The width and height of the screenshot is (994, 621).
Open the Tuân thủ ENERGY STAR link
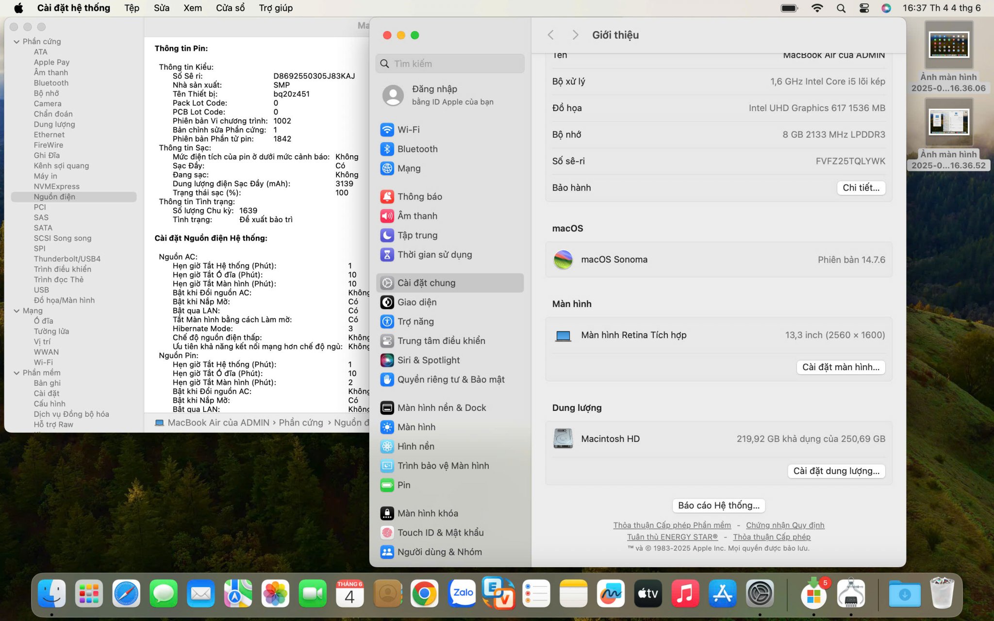point(672,537)
